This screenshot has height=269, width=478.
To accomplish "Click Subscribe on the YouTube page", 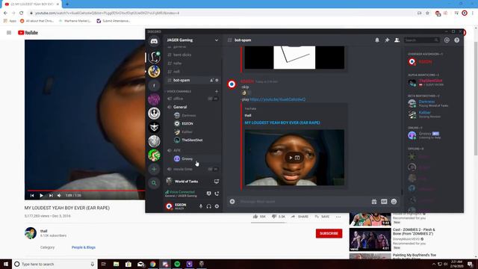I will (x=329, y=233).
